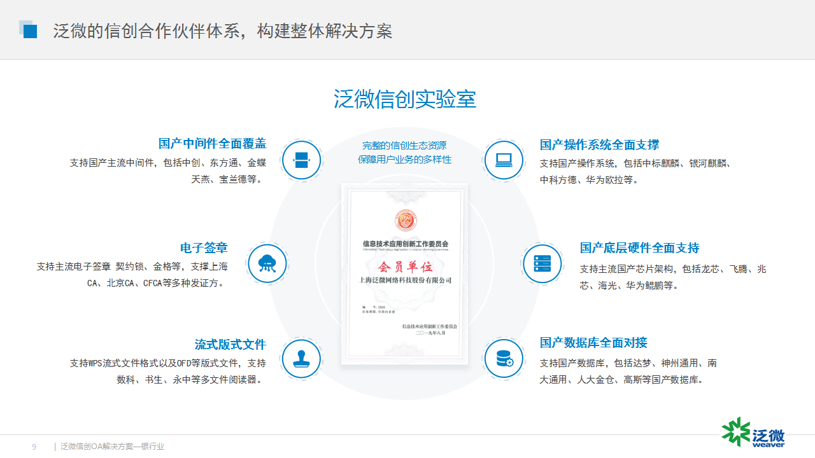
Task: Select the text 完整的信创生态资源
Action: click(x=404, y=146)
